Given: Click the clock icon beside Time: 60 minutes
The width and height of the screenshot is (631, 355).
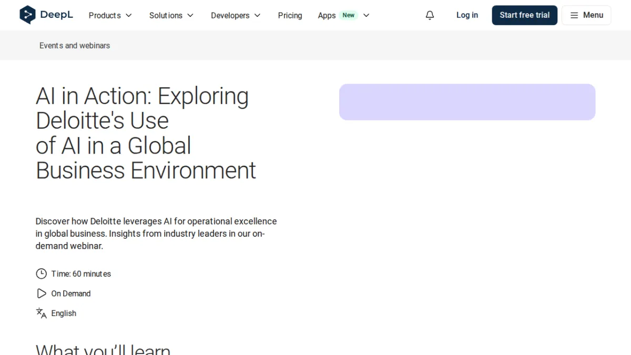Looking at the screenshot, I should [x=41, y=273].
